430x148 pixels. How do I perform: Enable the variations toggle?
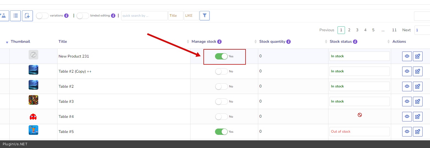(x=42, y=16)
